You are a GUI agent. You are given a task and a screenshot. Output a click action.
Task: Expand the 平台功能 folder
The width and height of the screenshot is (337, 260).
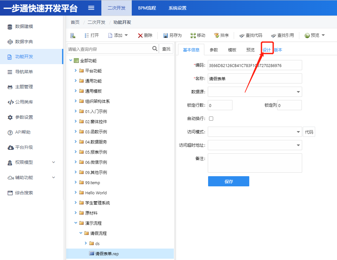pyautogui.click(x=75, y=70)
